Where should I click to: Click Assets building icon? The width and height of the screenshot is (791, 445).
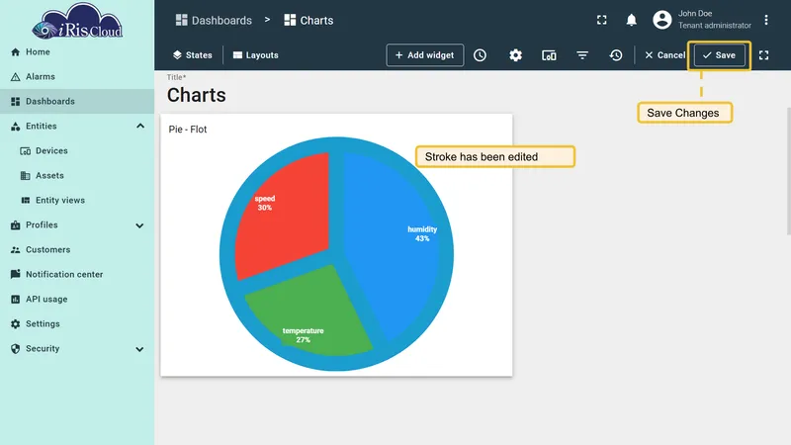pyautogui.click(x=26, y=176)
